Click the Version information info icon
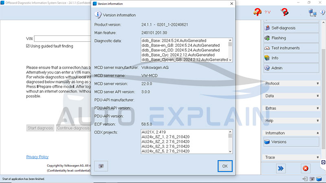 [98, 15]
